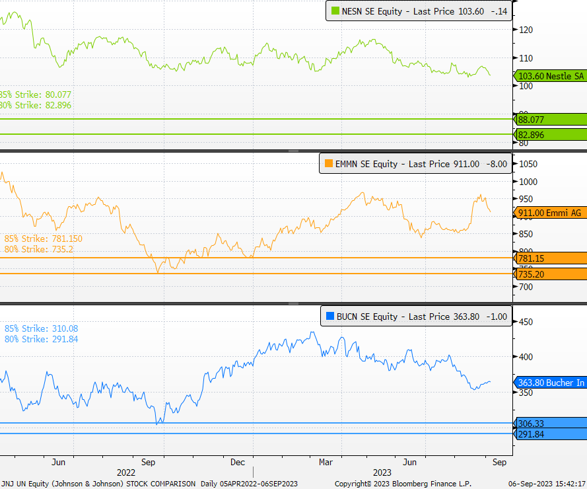587x489 pixels.
Task: Click the 103.60 Nestle SA price tag
Action: [550, 76]
